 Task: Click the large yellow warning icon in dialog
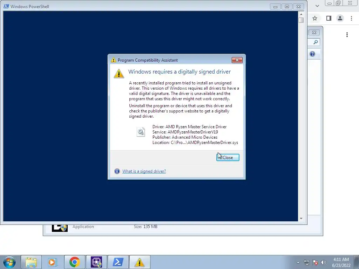pos(119,74)
